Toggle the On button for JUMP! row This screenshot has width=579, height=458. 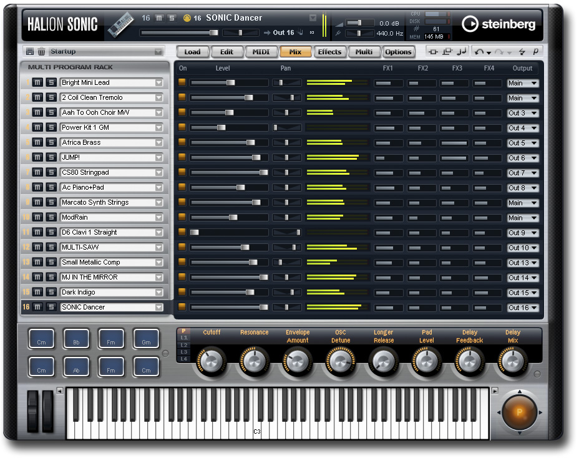point(182,157)
